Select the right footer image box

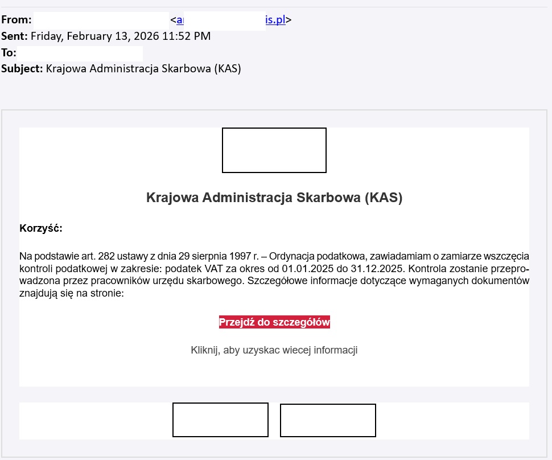click(328, 420)
